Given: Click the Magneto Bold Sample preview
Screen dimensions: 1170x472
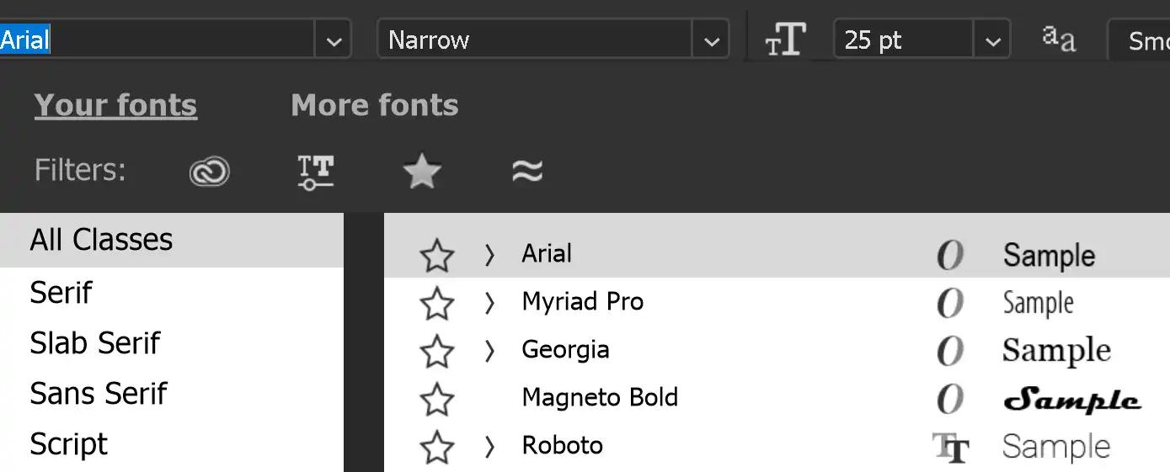Looking at the screenshot, I should click(x=1071, y=400).
